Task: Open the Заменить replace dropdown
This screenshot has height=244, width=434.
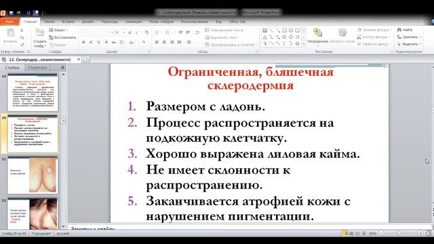Action: (x=409, y=37)
